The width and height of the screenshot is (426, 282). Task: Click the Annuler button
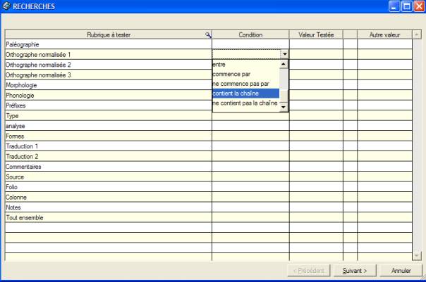pyautogui.click(x=401, y=271)
